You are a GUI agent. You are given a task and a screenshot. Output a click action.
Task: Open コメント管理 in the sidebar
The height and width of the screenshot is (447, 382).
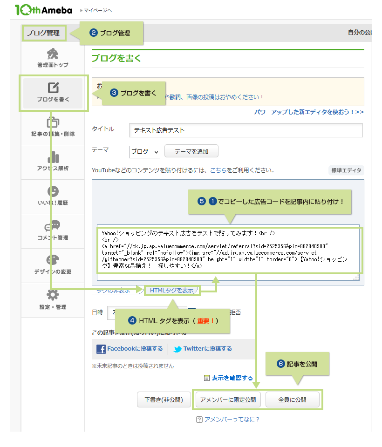(53, 230)
